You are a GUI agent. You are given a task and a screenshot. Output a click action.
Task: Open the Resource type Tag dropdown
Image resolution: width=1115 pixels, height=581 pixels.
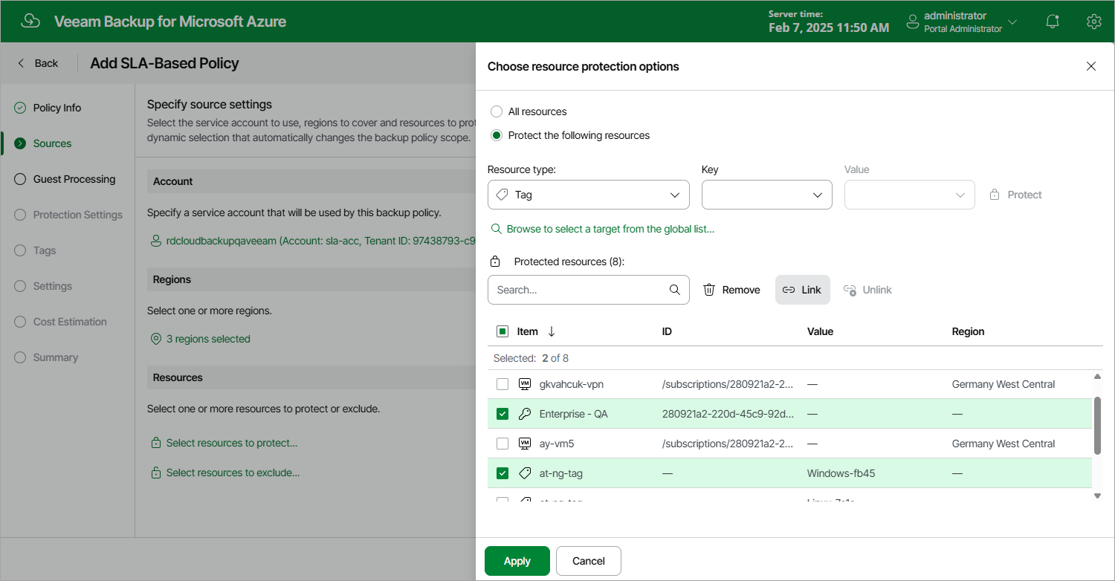589,195
